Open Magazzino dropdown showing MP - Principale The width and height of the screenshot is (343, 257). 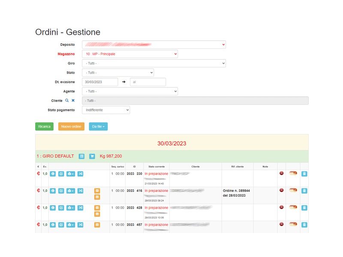(x=130, y=54)
